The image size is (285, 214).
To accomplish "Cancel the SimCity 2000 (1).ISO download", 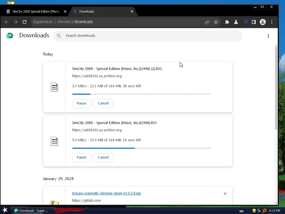I will tap(103, 103).
